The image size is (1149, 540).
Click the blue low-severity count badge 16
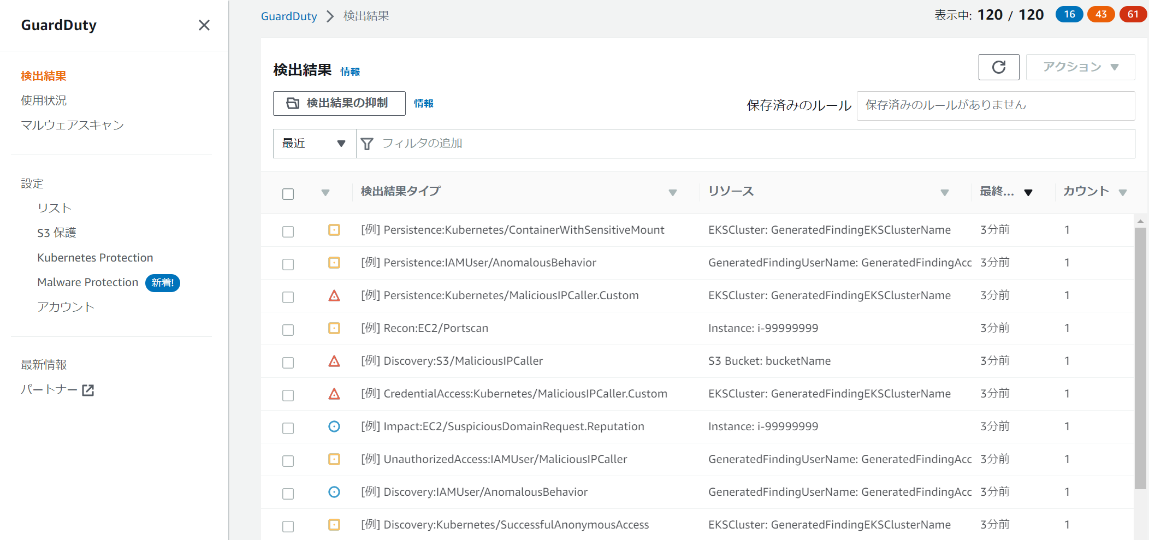[1069, 15]
